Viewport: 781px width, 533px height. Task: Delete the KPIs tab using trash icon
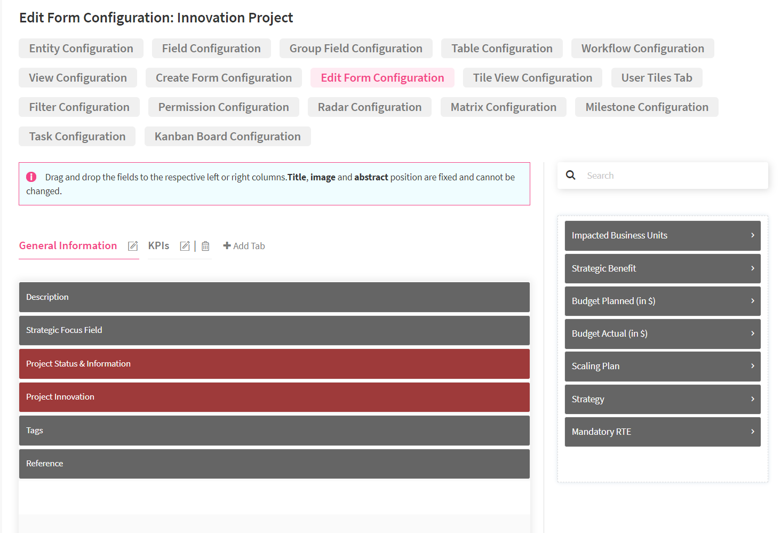(205, 246)
